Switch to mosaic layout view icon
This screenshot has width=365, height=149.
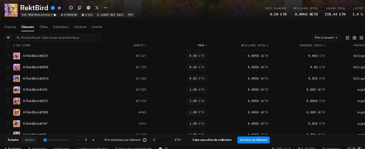point(361,38)
